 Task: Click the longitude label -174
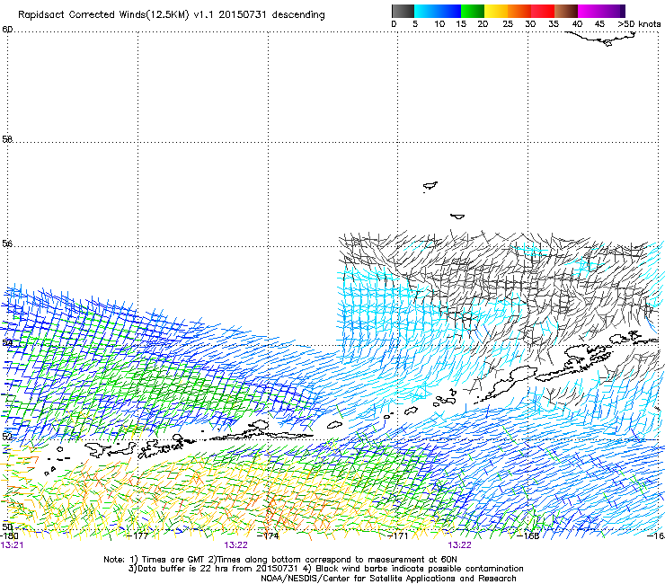[x=269, y=535]
